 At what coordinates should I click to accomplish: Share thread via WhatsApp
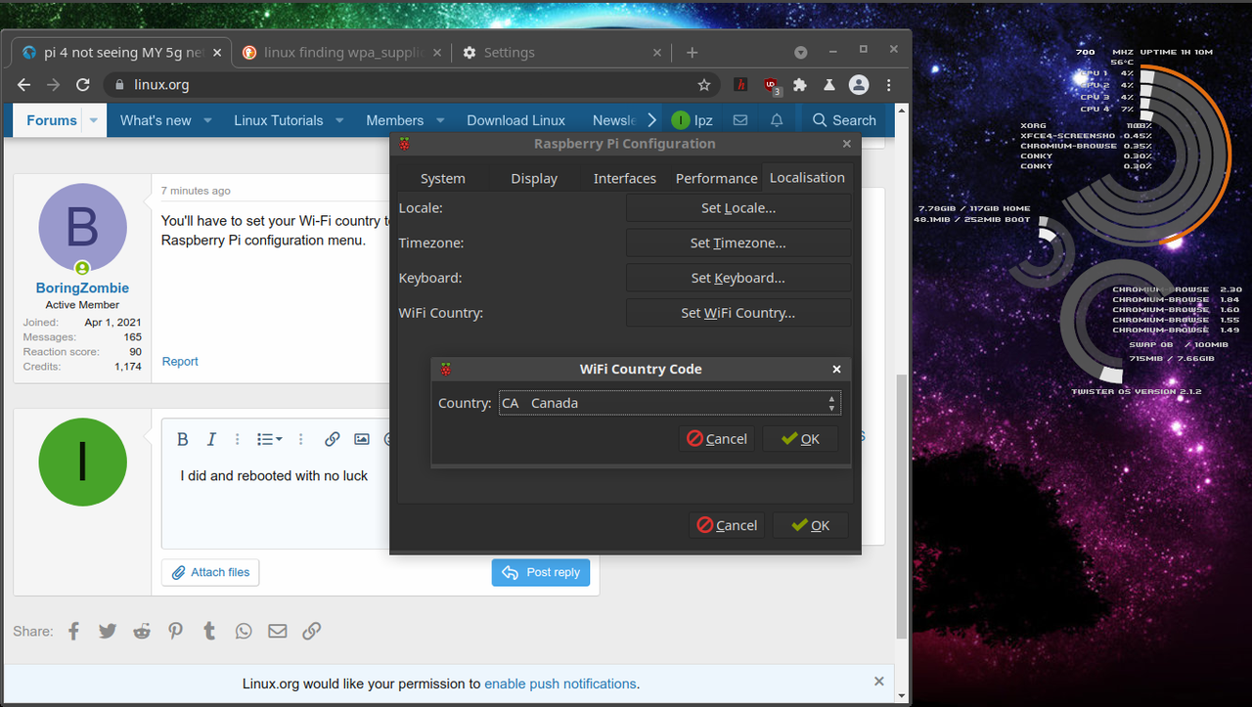click(x=244, y=631)
